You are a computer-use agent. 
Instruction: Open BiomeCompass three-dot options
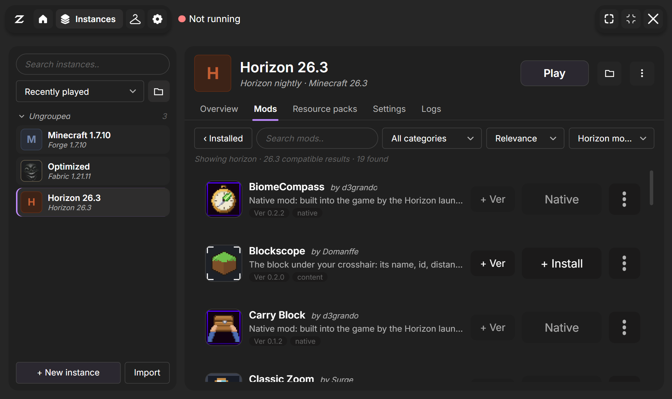click(x=624, y=199)
